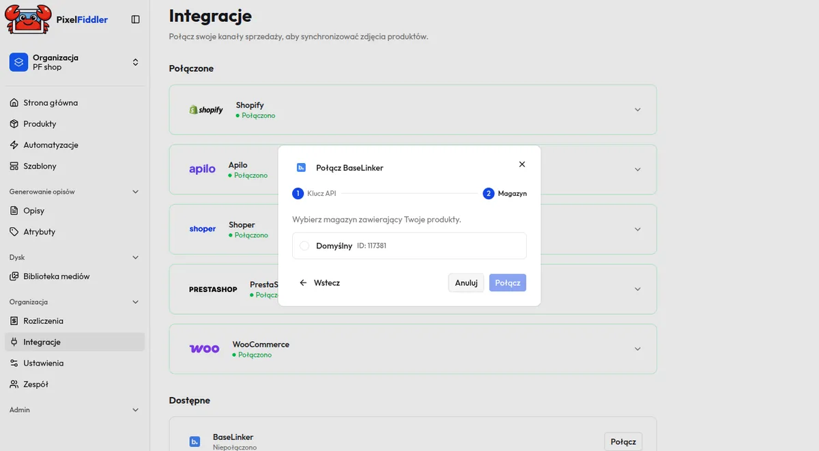Open Strona główna in the sidebar
Screen dimensions: 819x451
(75, 103)
